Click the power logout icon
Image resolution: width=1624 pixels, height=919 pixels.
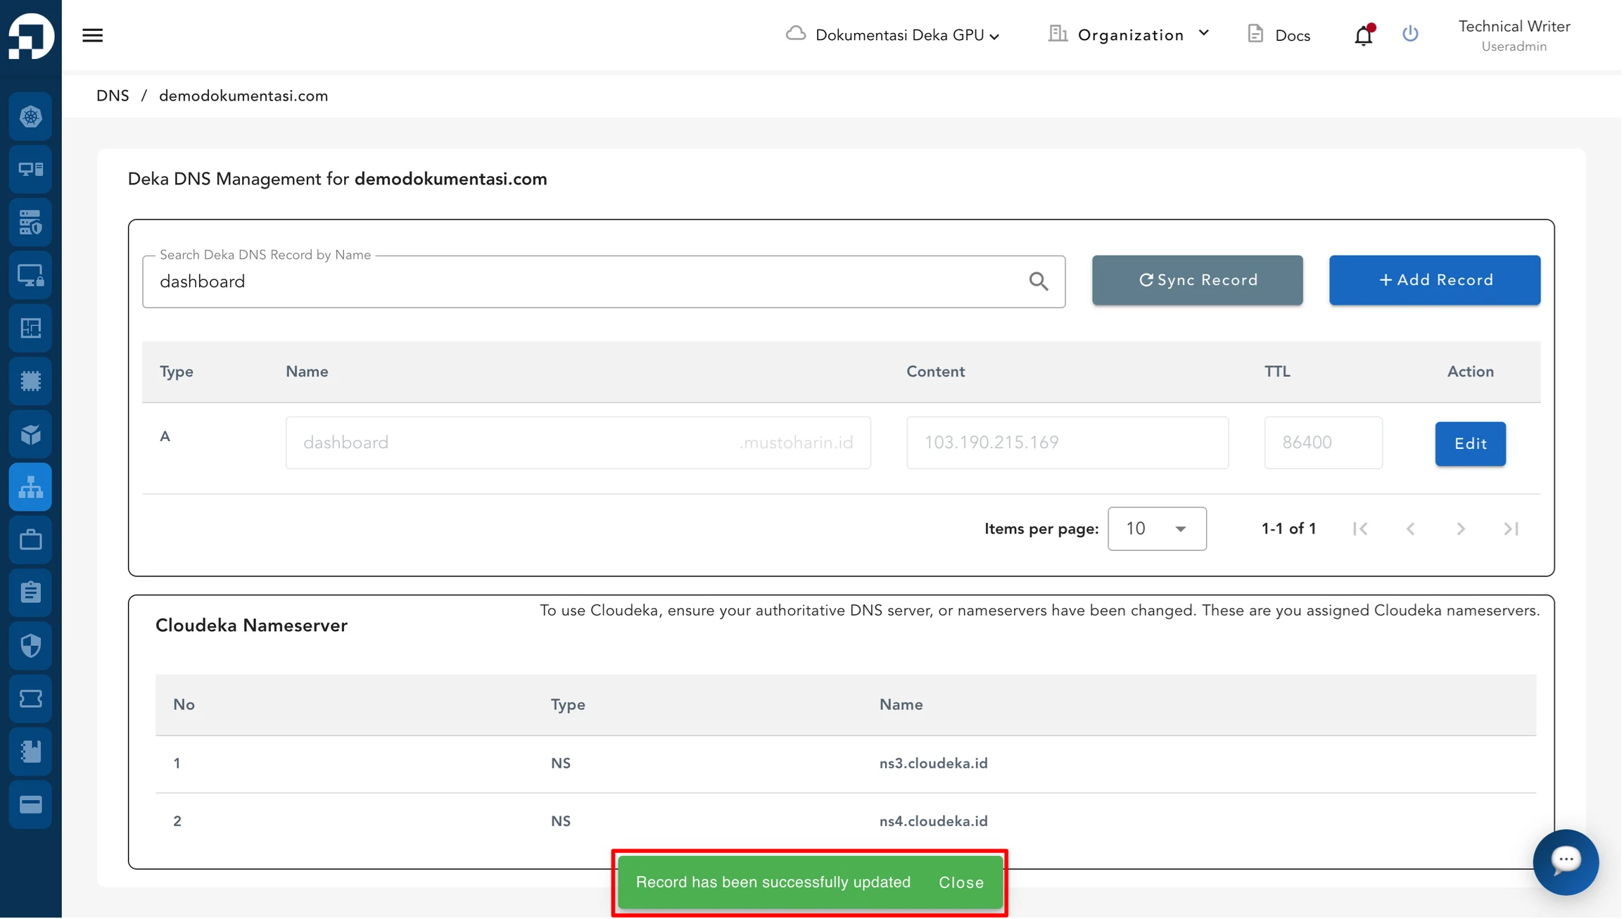pyautogui.click(x=1410, y=34)
